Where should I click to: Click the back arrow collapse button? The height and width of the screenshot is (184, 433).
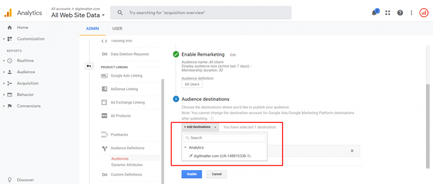pyautogui.click(x=89, y=66)
